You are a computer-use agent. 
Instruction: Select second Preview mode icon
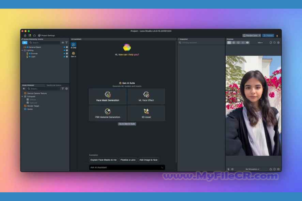click(234, 43)
